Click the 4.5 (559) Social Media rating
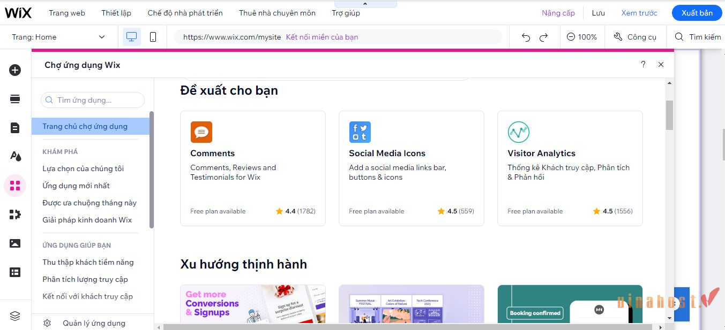 [x=456, y=211]
